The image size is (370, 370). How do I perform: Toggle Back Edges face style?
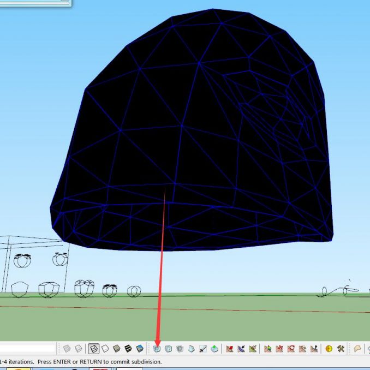[79, 349]
